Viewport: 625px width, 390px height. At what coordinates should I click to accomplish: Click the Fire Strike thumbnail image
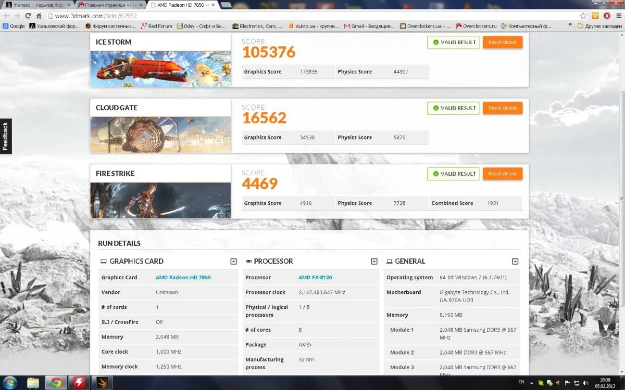(x=160, y=200)
